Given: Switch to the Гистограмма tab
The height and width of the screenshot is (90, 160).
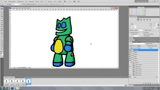Looking at the screenshot, I should 141,7.
